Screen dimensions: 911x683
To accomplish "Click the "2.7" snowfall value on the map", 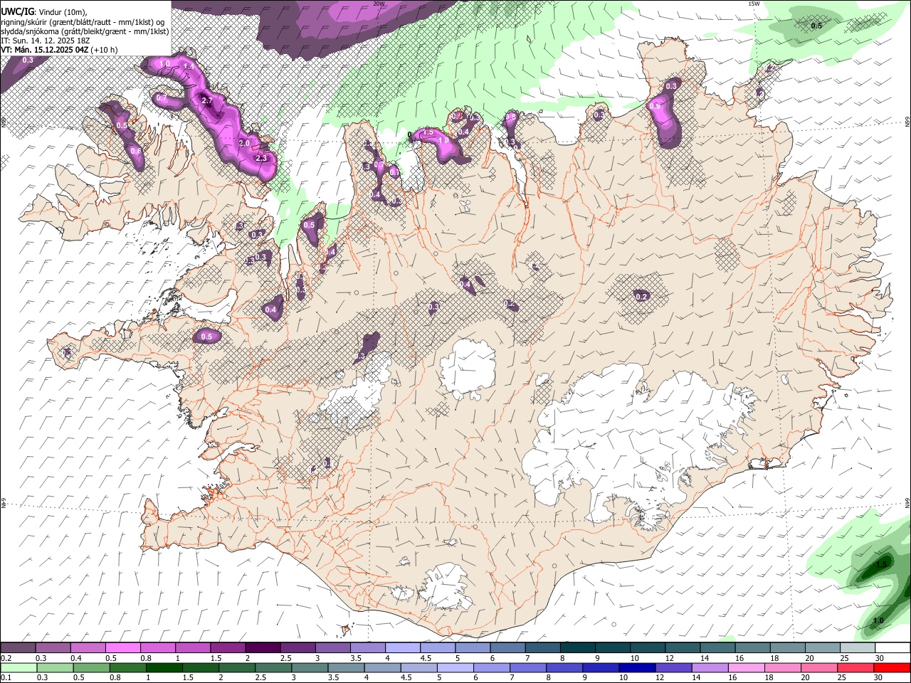I will coord(207,101).
